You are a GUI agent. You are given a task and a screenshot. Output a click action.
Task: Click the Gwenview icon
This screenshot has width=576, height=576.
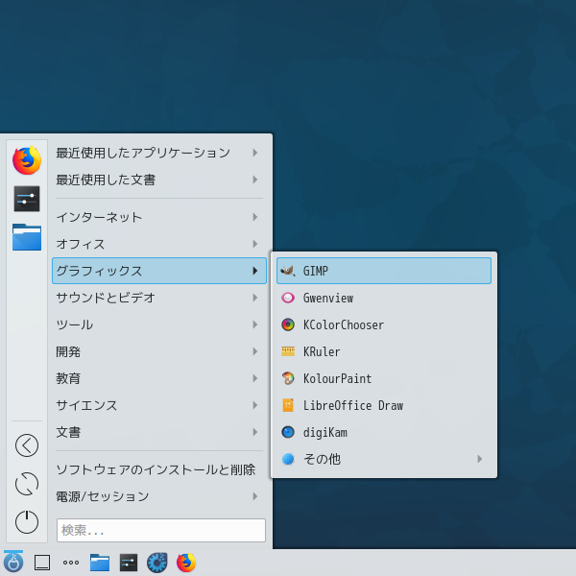tap(288, 298)
